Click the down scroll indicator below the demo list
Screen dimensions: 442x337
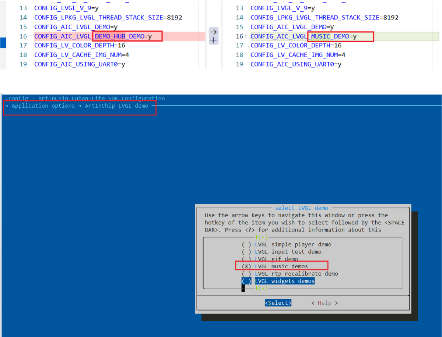coord(261,288)
